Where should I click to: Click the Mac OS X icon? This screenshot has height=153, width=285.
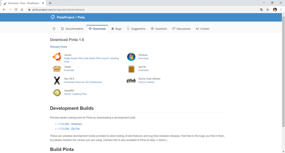57,81
